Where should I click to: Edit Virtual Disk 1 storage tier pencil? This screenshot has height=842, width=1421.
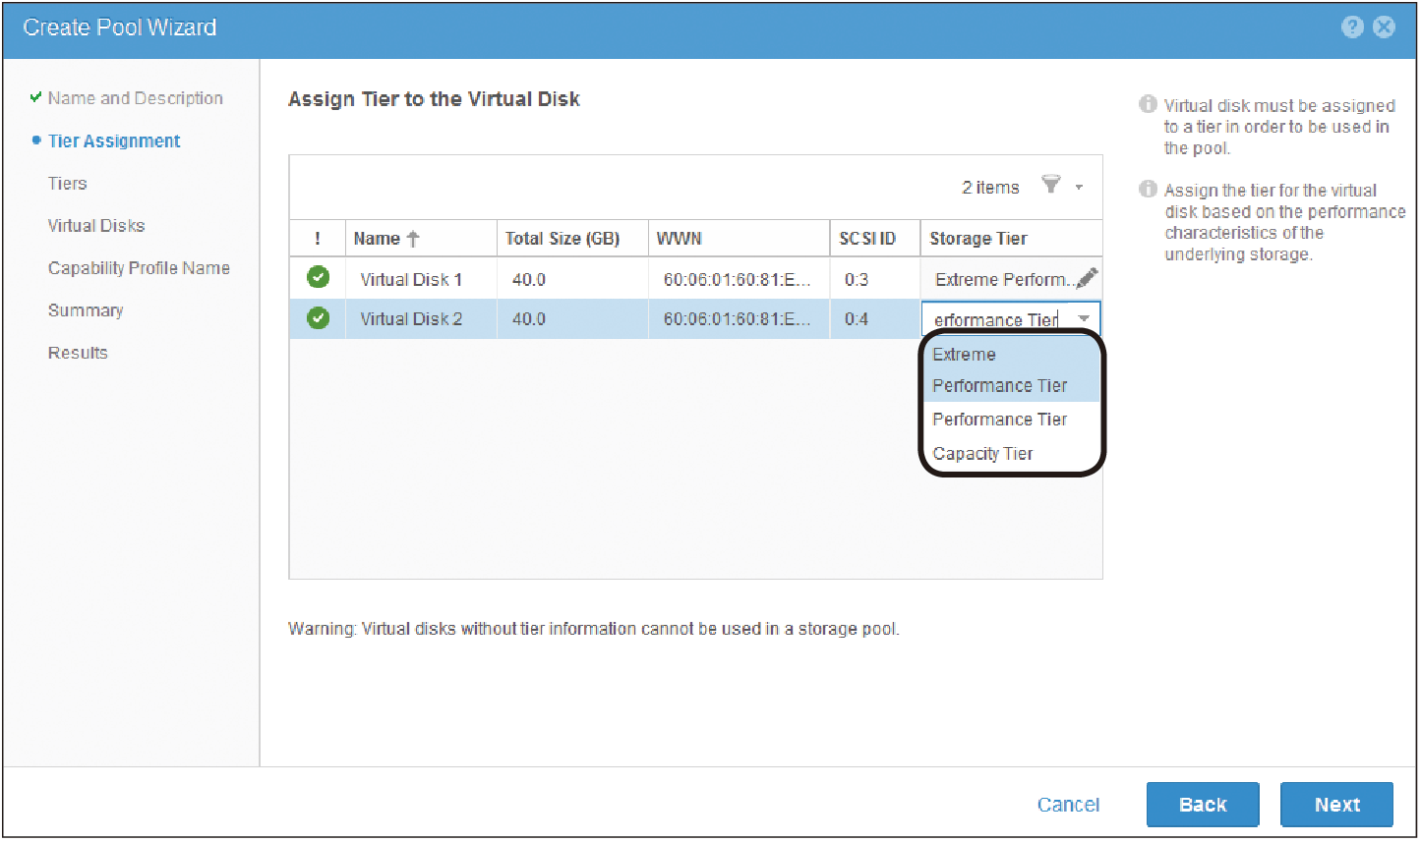1087,279
